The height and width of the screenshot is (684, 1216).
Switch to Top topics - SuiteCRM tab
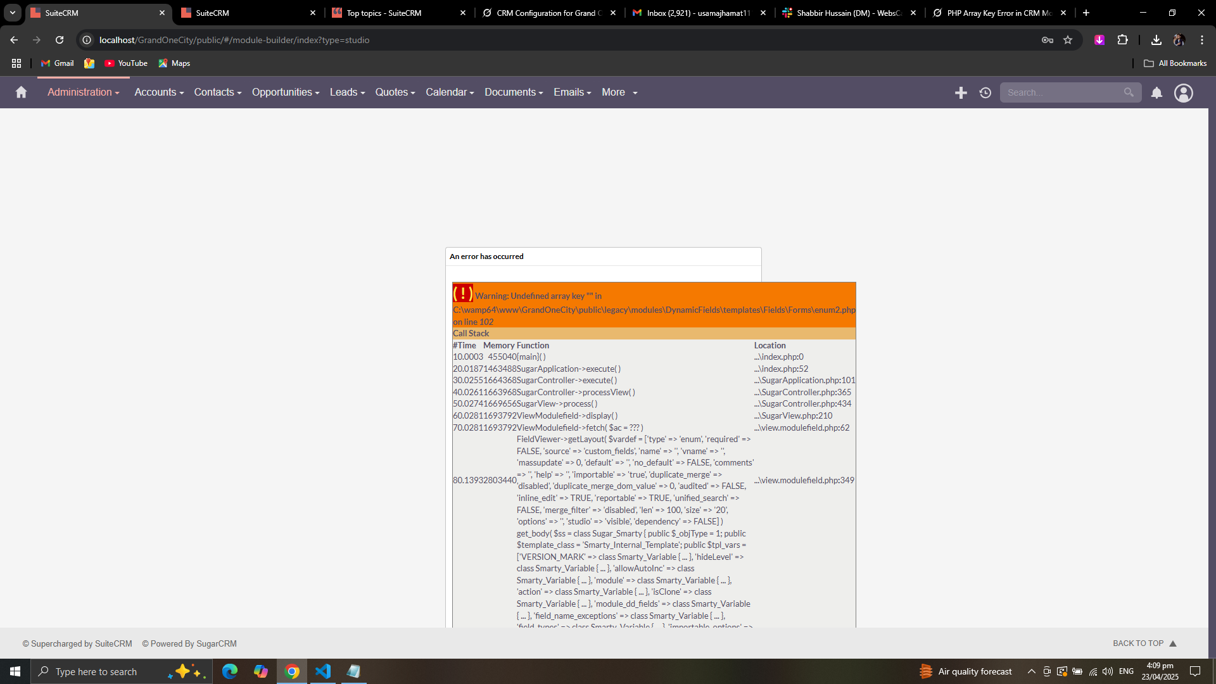coord(398,13)
